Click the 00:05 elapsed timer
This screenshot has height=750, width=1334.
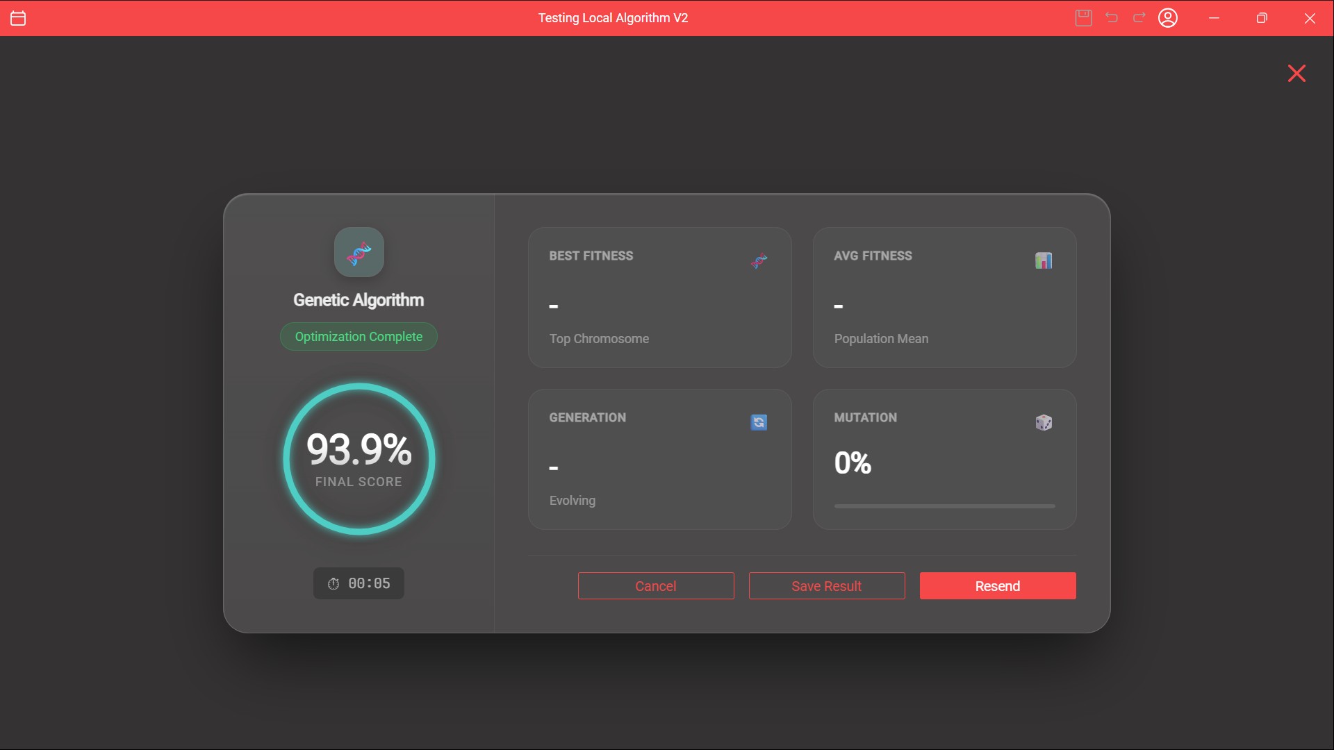[x=369, y=584]
